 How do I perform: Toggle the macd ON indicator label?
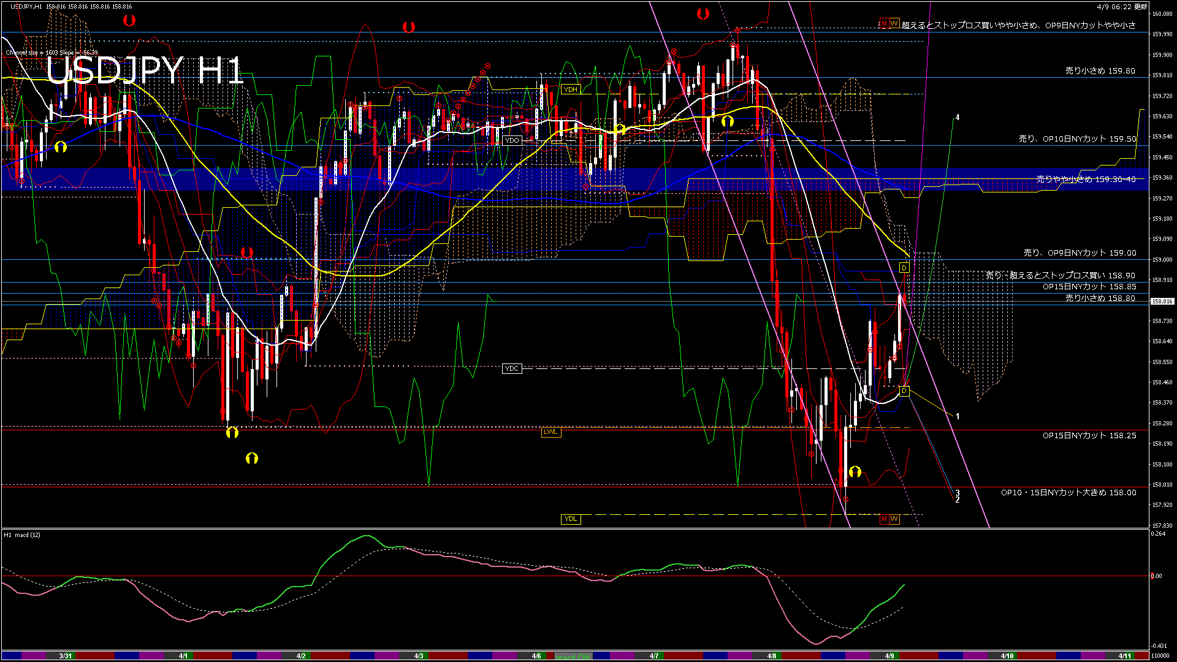click(x=573, y=655)
